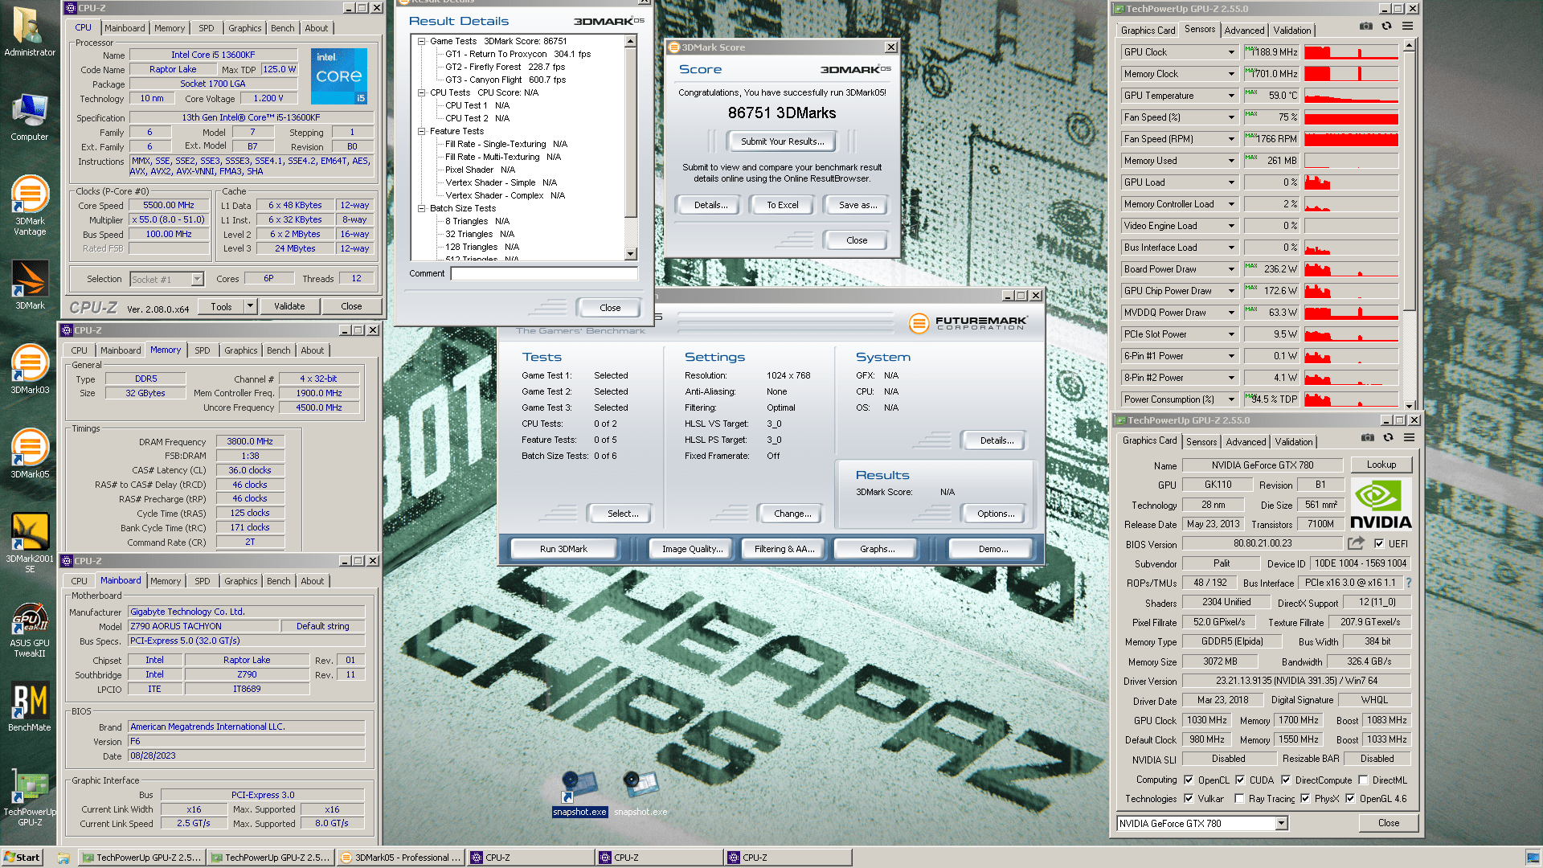This screenshot has width=1543, height=868.
Task: Open the GPU Temperature sensor dropdown
Action: click(1231, 96)
